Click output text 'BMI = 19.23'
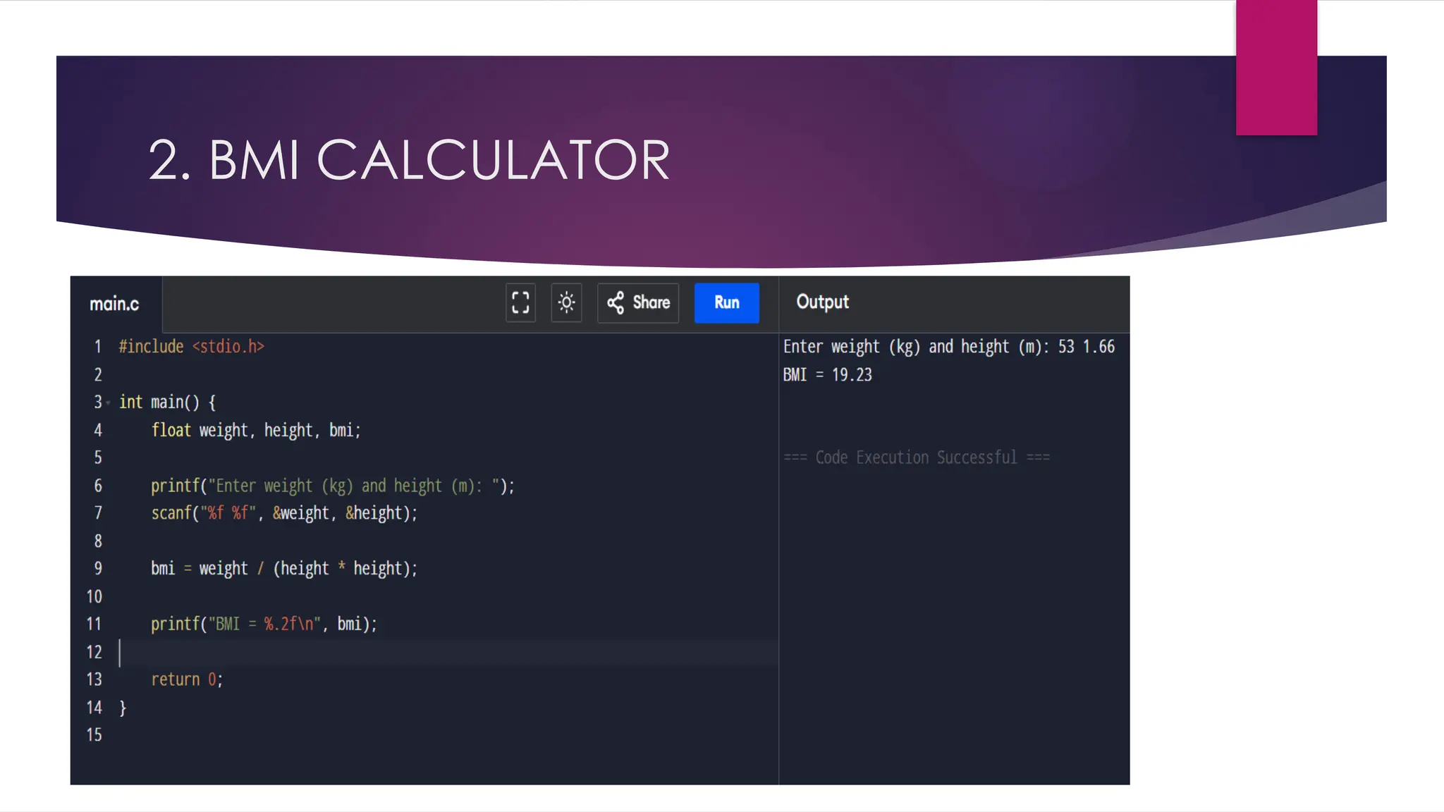The image size is (1444, 812). [827, 375]
